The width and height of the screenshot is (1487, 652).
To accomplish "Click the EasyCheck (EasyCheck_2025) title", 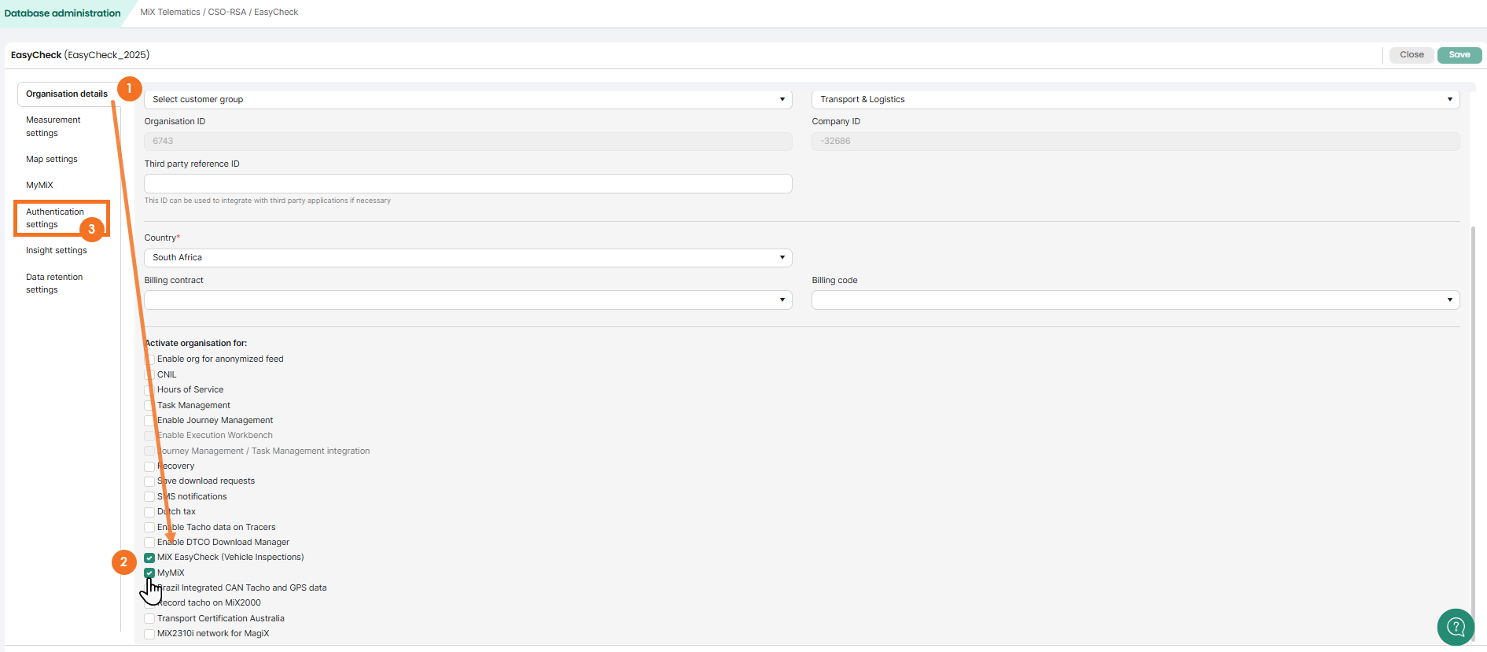I will [80, 55].
